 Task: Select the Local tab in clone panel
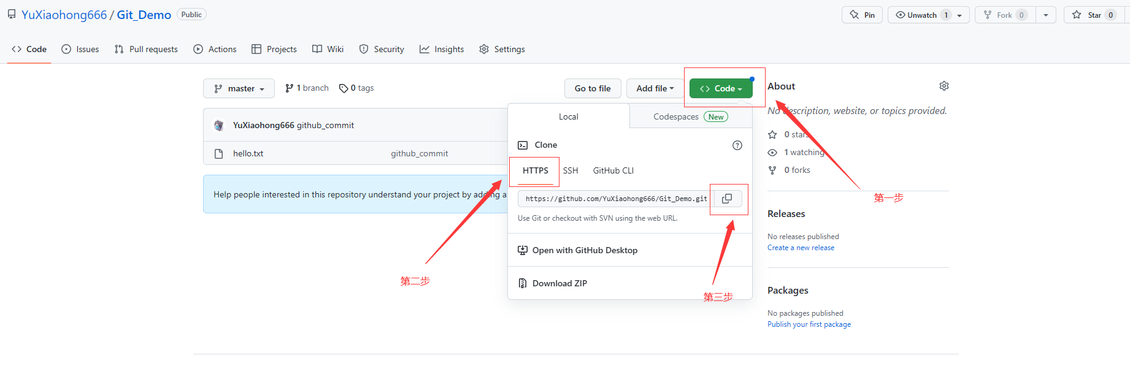tap(569, 116)
